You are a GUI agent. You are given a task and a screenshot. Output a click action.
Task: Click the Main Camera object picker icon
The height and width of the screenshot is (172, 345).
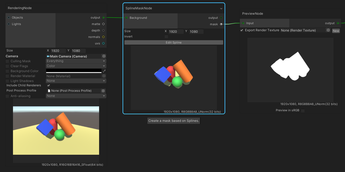point(103,56)
